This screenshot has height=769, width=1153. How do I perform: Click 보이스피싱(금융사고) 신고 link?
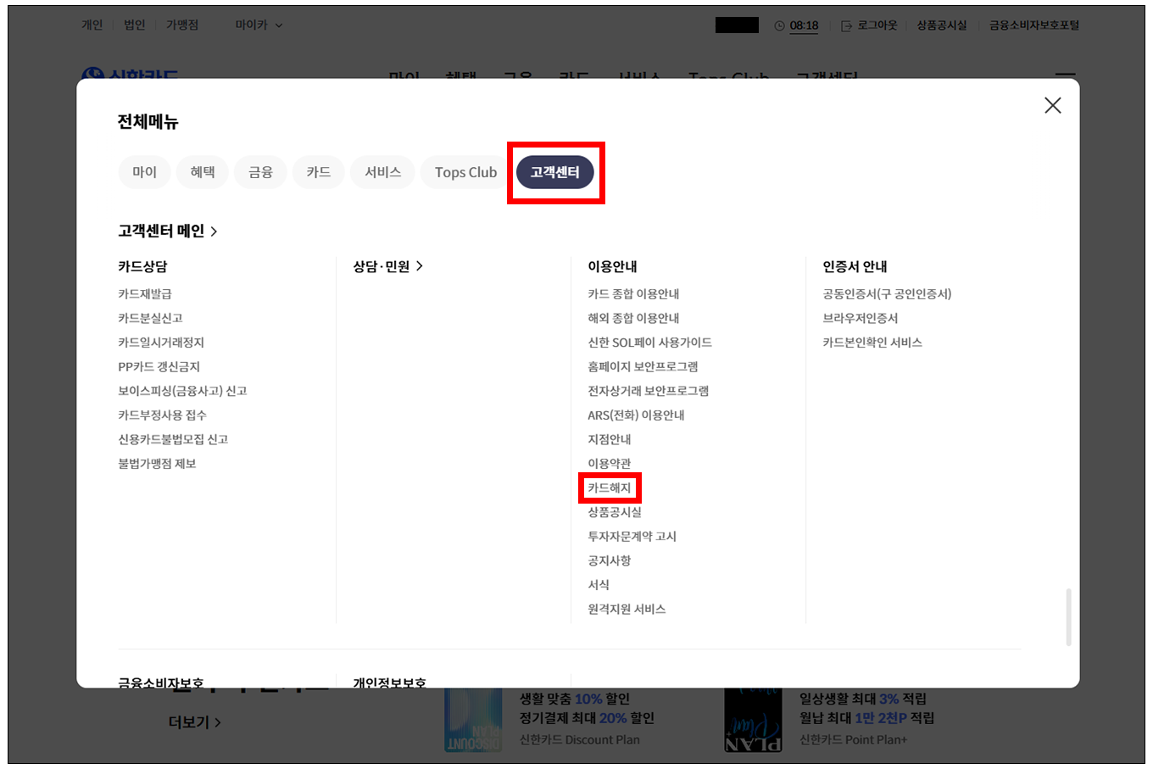(182, 391)
